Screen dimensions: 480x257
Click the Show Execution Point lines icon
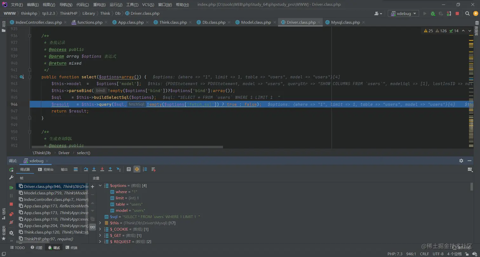click(76, 169)
